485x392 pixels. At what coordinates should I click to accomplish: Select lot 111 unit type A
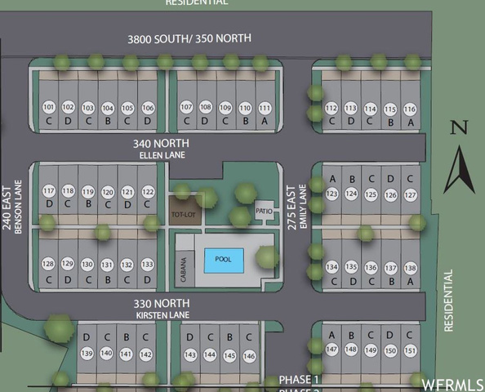point(265,121)
